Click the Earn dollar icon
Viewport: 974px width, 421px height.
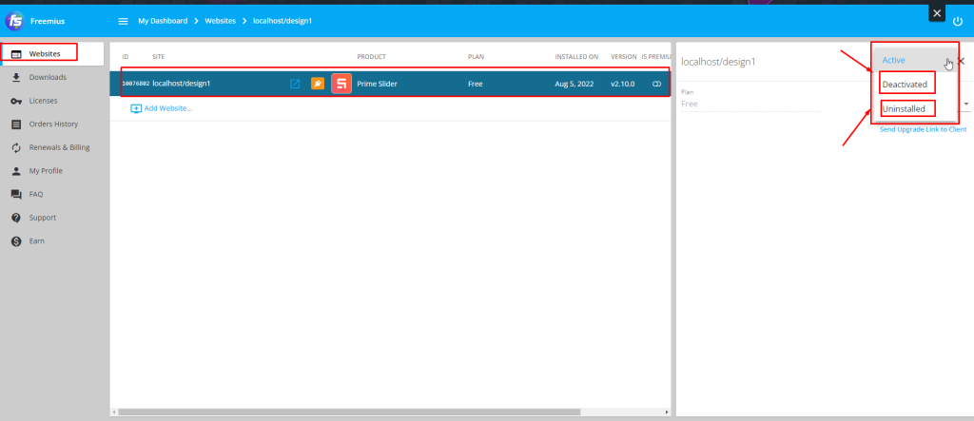click(x=17, y=241)
